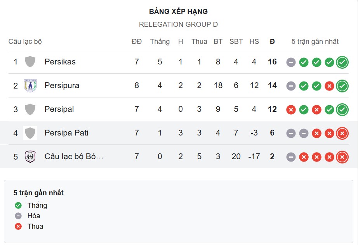
Task: Open the 'Câu lạc bộ' column header sorting
Action: 22,42
